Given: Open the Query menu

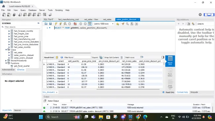Looking at the screenshot, I should coord(23,10).
